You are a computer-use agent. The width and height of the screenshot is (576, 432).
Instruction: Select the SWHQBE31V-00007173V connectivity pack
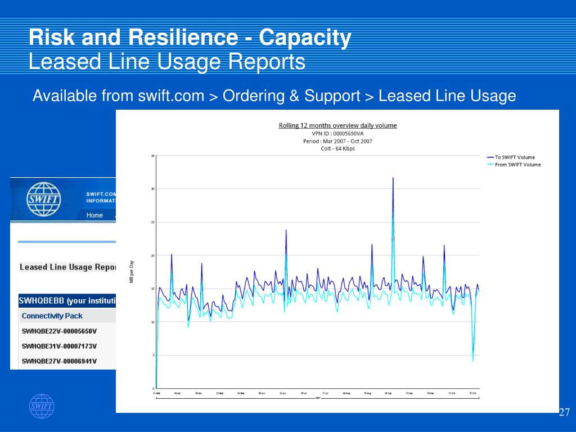point(59,346)
